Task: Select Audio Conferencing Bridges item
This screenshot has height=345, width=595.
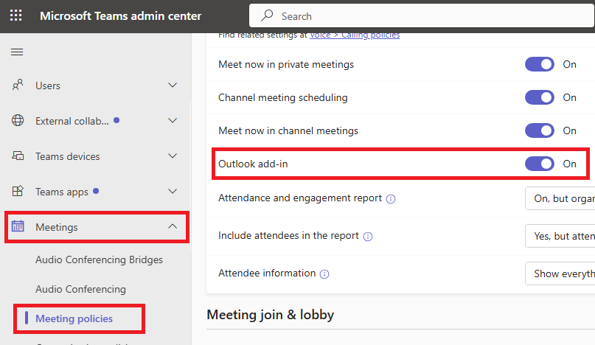Action: 99,259
